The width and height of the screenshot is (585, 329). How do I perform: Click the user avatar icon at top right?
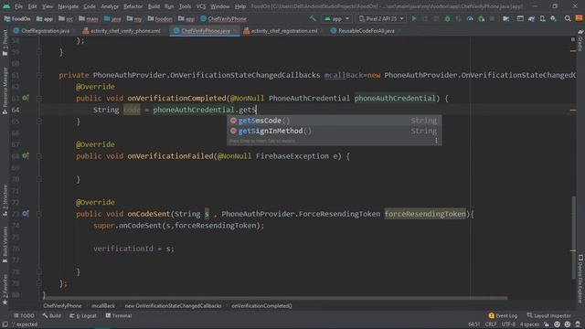coord(579,18)
